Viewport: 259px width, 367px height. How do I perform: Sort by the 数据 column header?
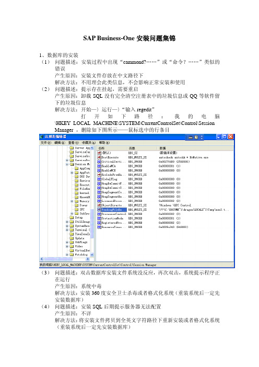(x=195, y=148)
